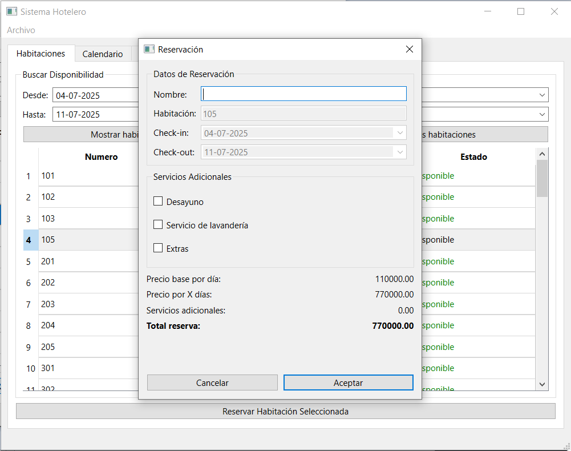Select room 205 cell
571x451 pixels.
[x=88, y=347]
